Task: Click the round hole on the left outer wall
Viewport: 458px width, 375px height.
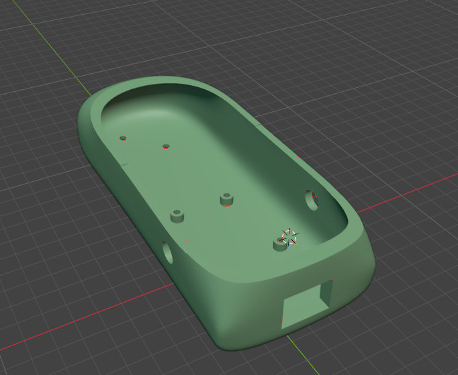Action: [x=168, y=252]
